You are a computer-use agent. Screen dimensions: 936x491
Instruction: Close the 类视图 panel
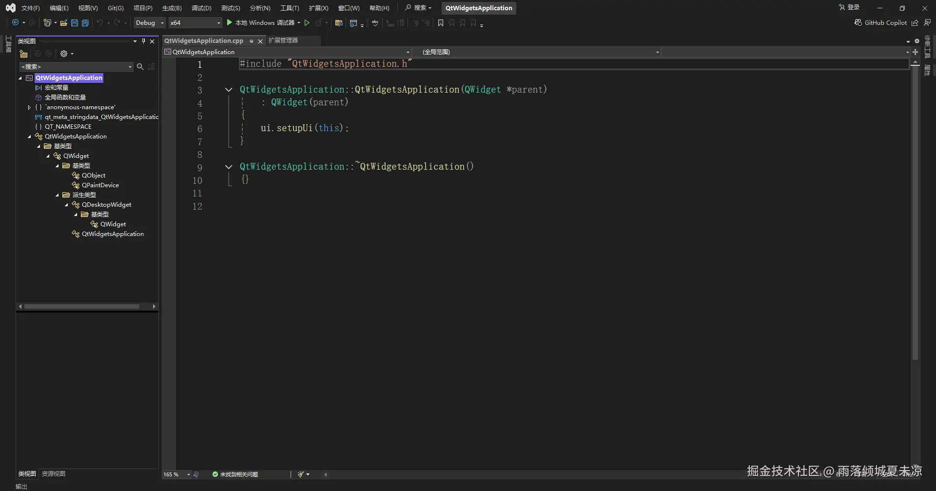[x=152, y=41]
